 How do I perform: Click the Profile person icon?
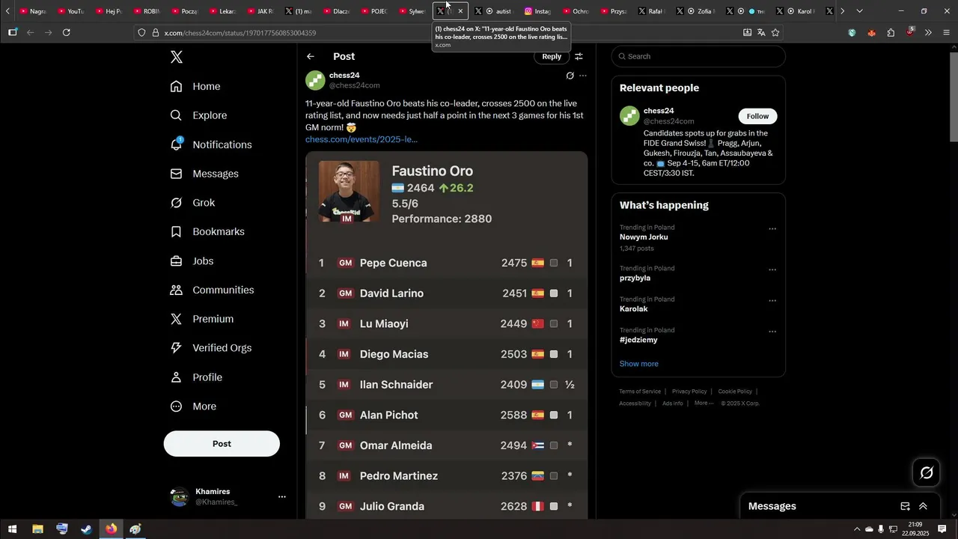[177, 377]
